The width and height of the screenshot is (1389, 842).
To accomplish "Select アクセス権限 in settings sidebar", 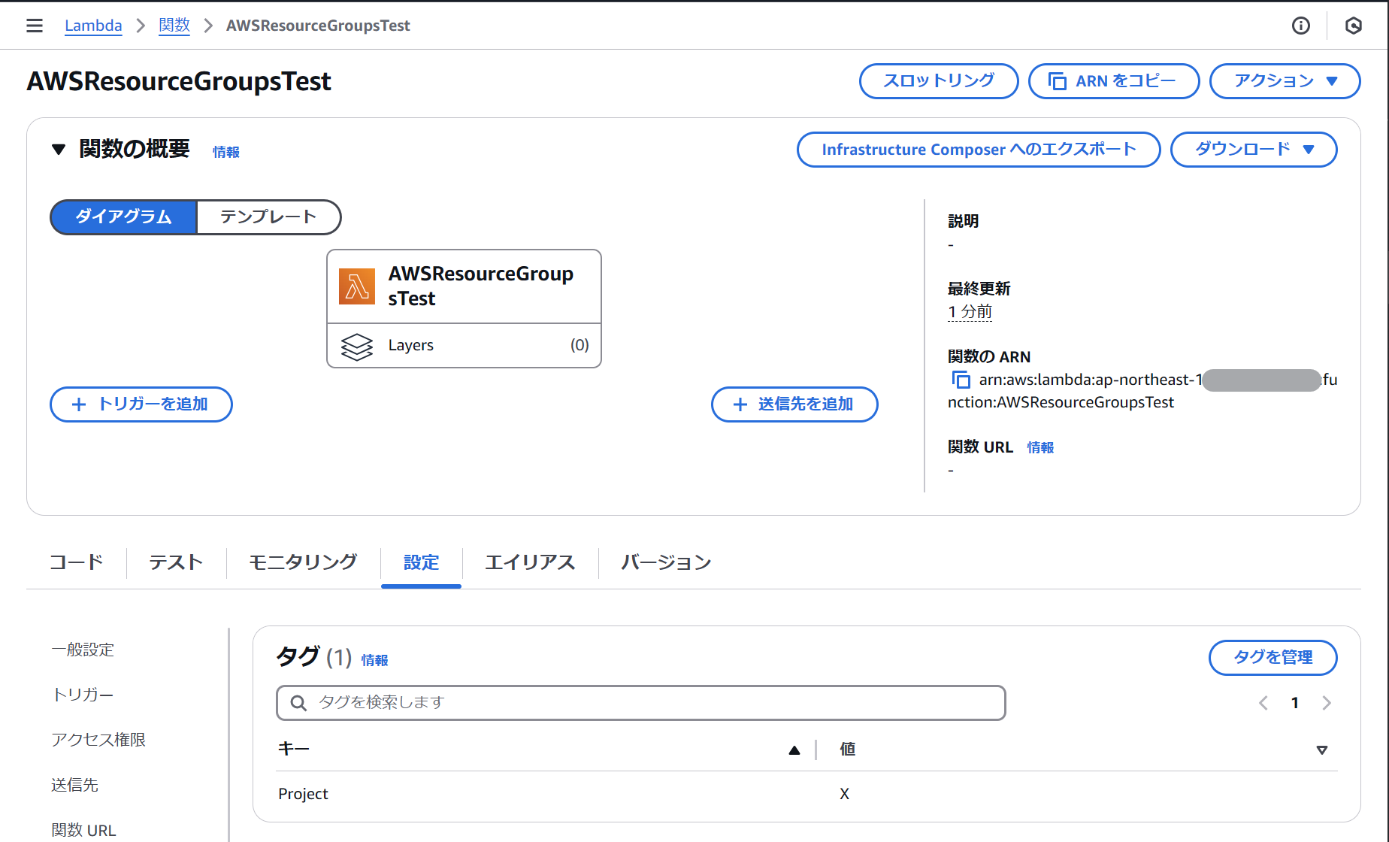I will pyautogui.click(x=98, y=740).
